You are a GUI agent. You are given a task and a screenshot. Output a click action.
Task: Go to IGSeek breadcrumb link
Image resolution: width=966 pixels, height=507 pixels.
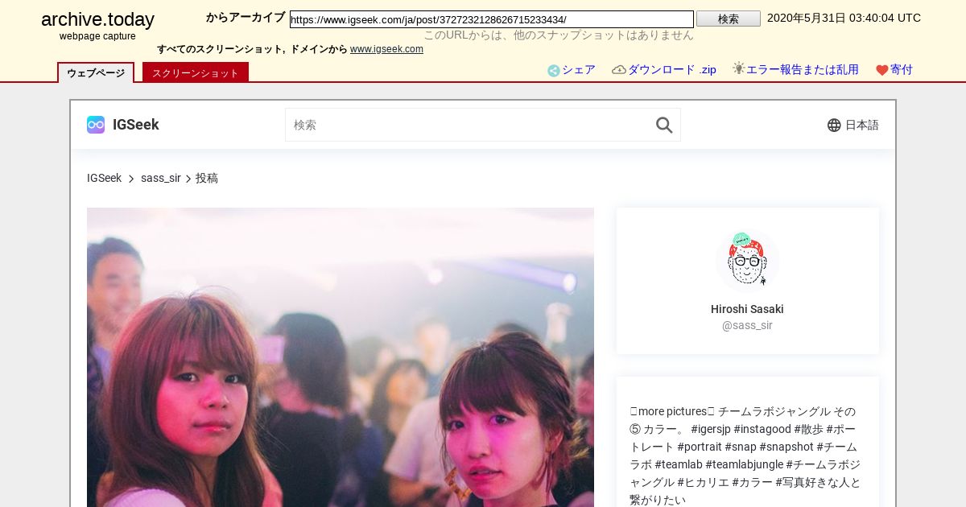104,178
